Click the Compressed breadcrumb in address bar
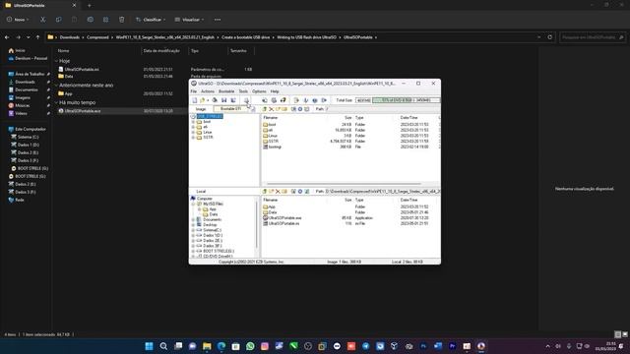Screen dimensions: 630x354 [x=97, y=37]
